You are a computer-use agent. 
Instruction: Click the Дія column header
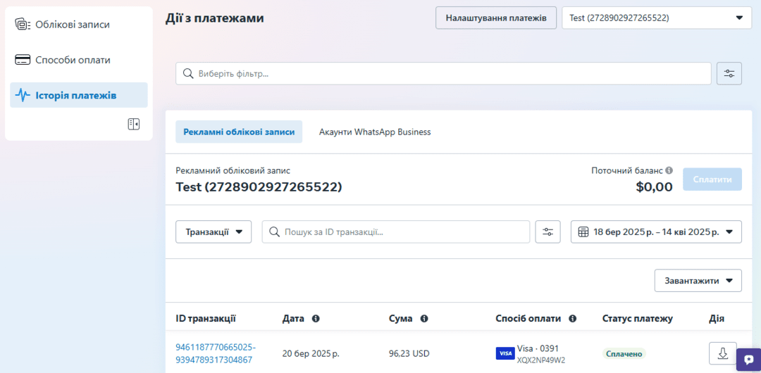717,319
